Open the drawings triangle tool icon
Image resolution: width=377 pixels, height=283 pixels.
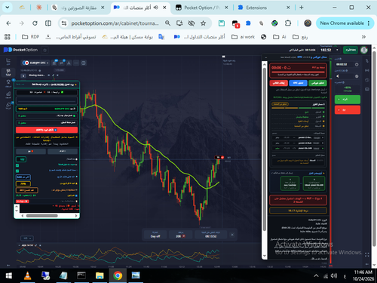pyautogui.click(x=69, y=63)
